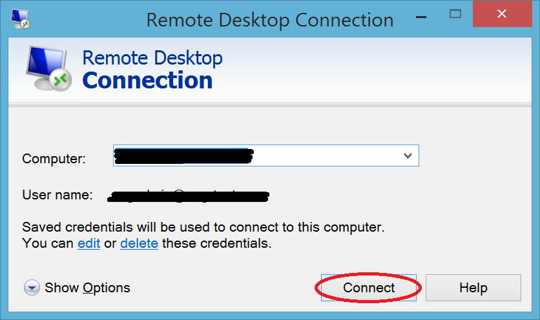Open Help for Remote Desktop
Image resolution: width=540 pixels, height=320 pixels.
coord(473,288)
